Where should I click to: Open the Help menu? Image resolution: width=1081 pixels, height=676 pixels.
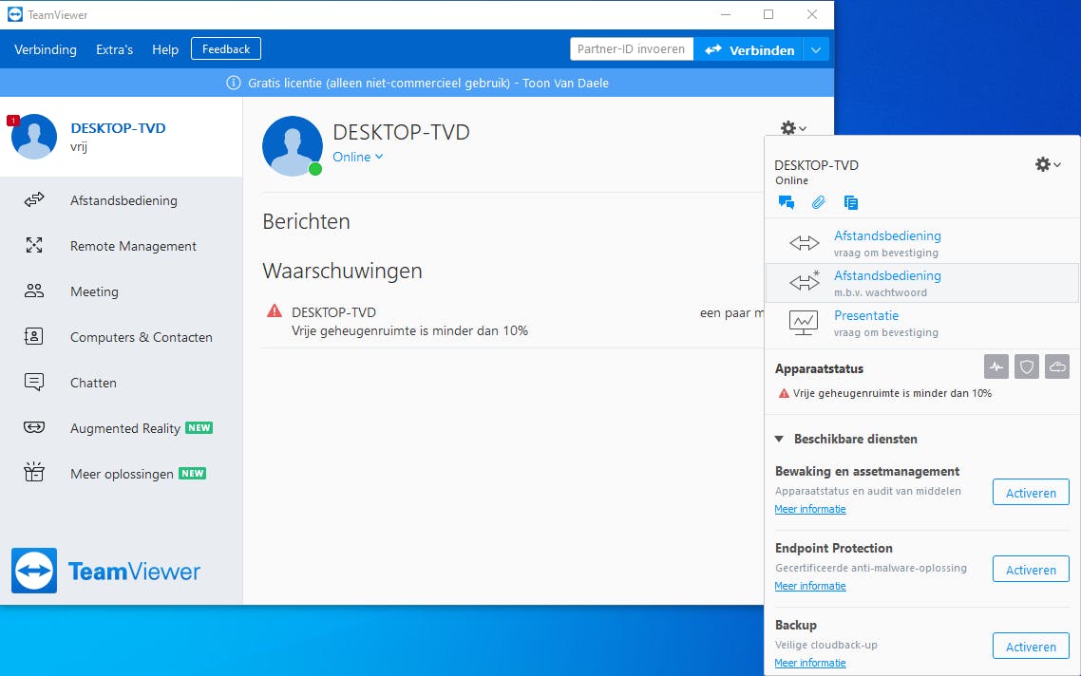pyautogui.click(x=165, y=49)
